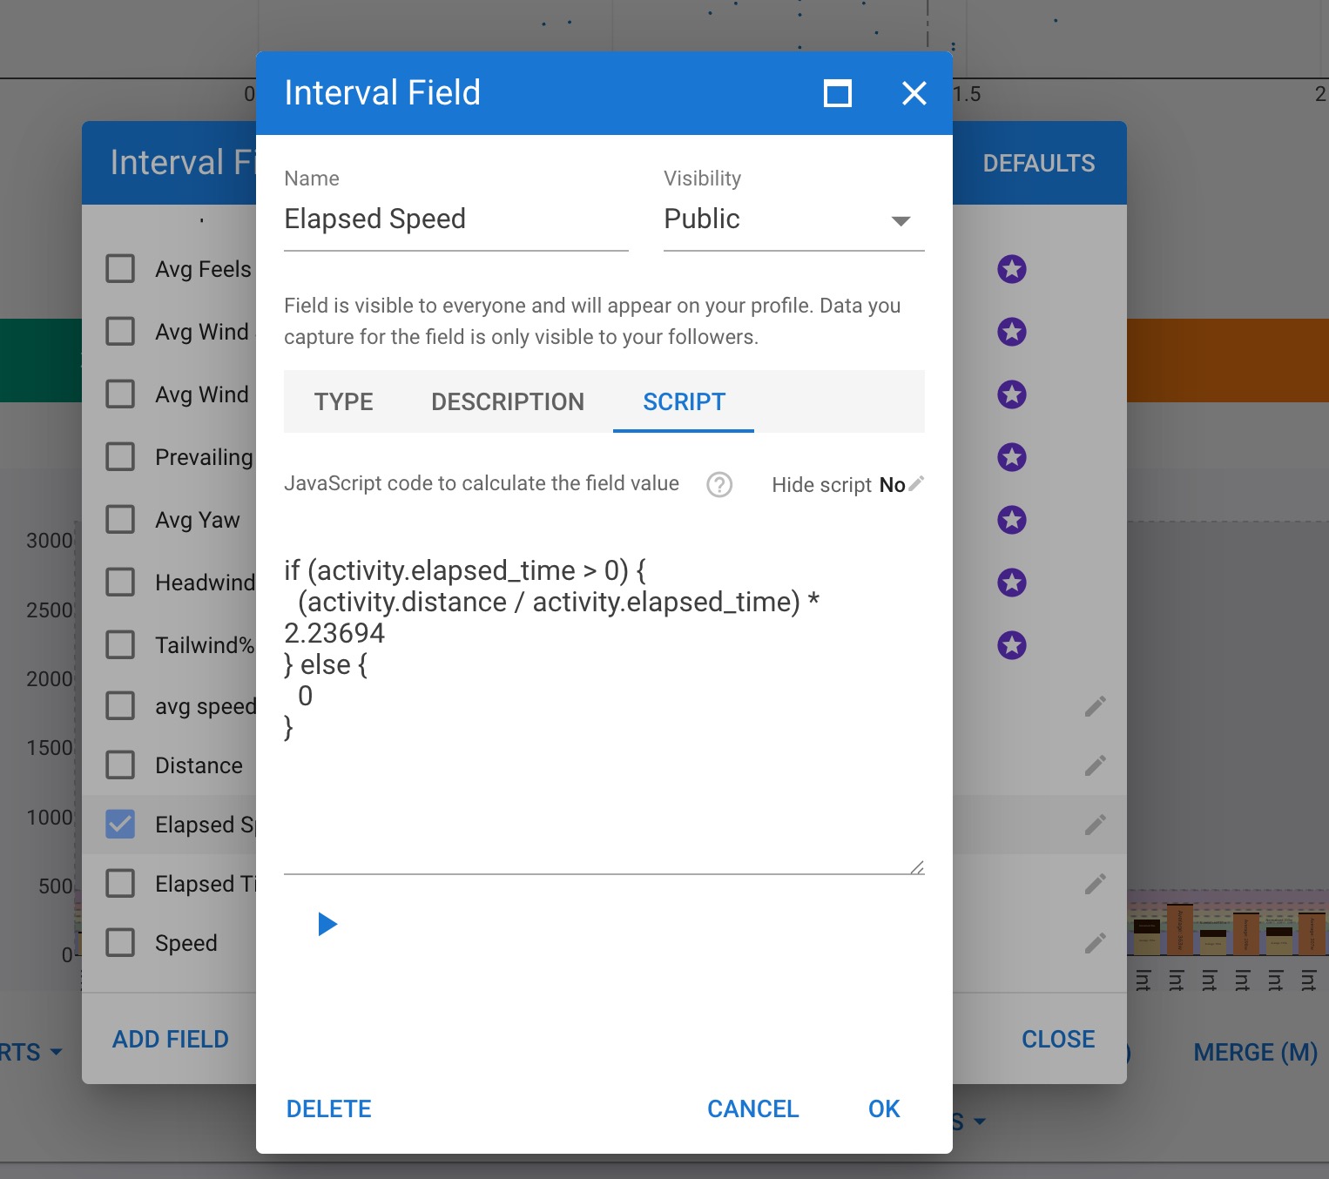The width and height of the screenshot is (1329, 1179).
Task: Maximize the Interval Field dialog
Action: click(x=837, y=93)
